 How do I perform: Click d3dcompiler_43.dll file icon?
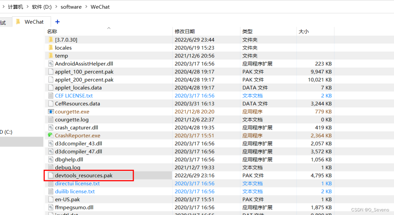tap(51, 144)
